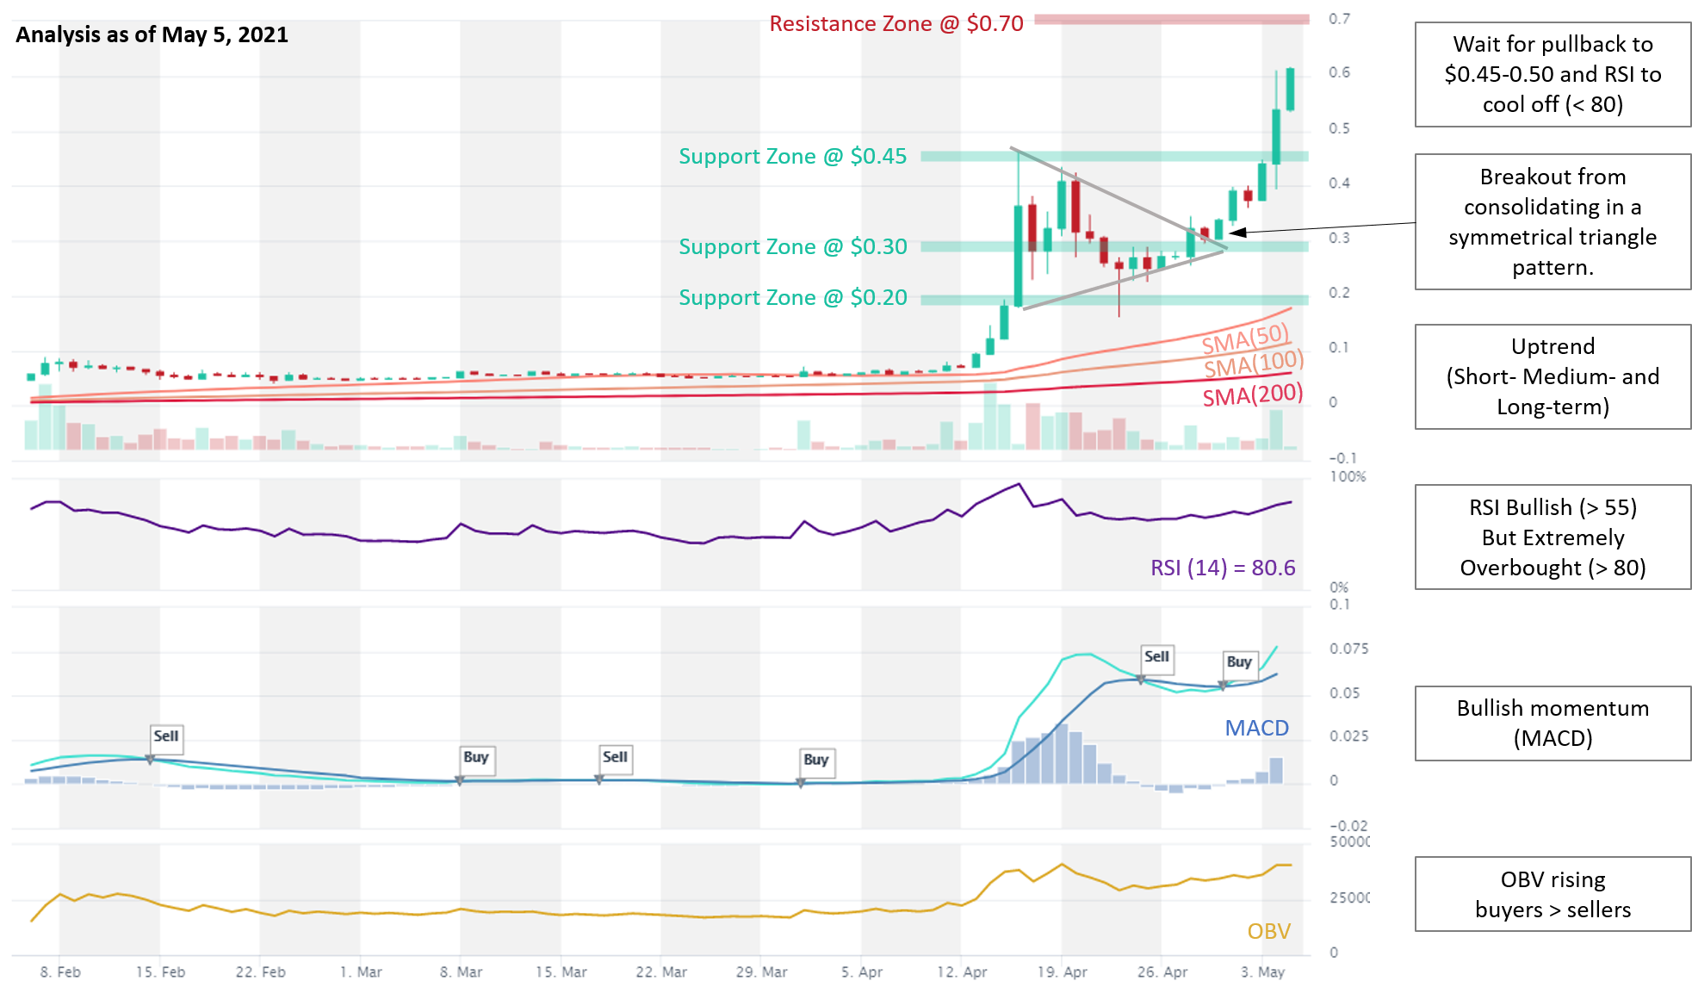Click the 'RSI (14) = 80.6' readout
This screenshot has height=981, width=1692.
[x=1223, y=568]
